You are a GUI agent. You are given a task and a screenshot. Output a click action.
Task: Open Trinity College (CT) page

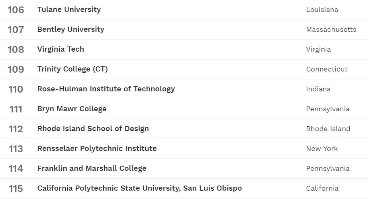72,69
